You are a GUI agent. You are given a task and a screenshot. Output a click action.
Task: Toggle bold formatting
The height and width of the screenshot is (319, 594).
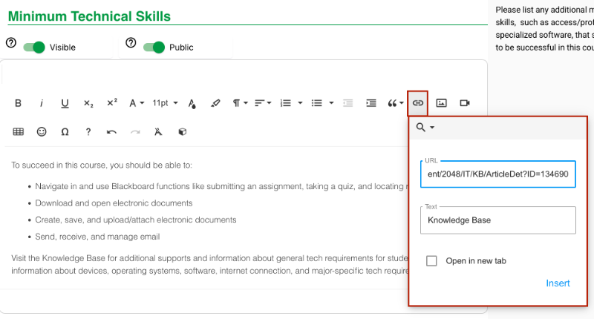pyautogui.click(x=18, y=103)
